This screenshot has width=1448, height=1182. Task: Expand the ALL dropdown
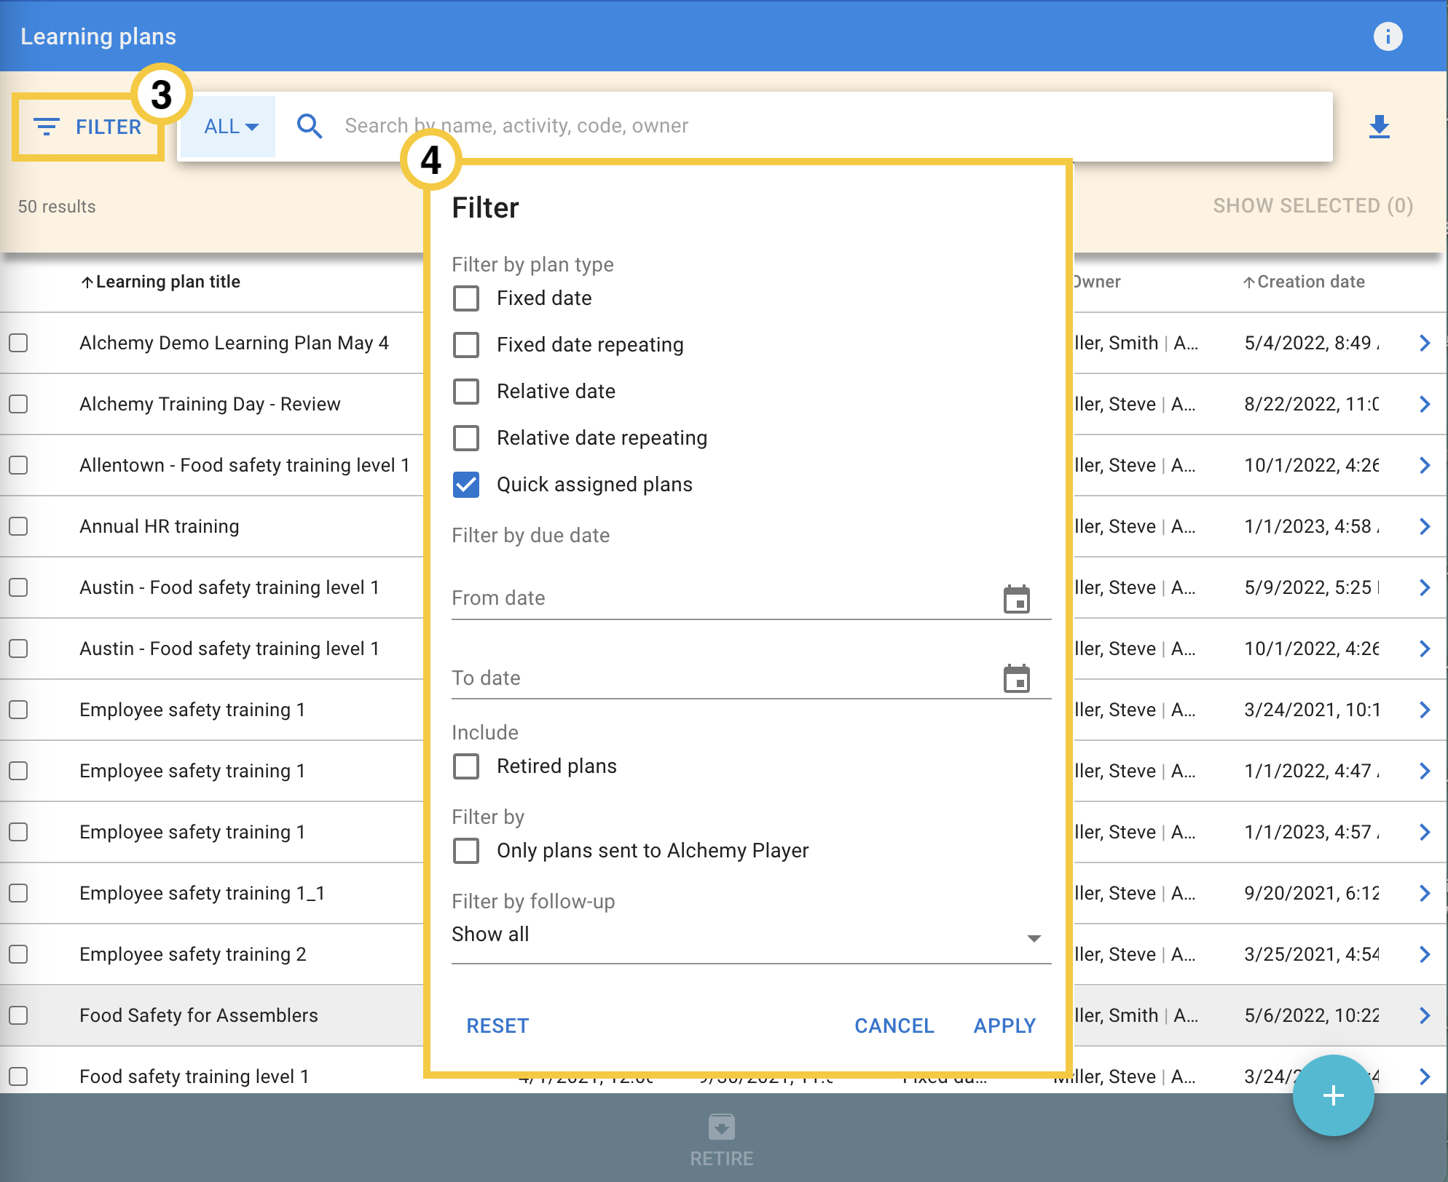click(229, 127)
